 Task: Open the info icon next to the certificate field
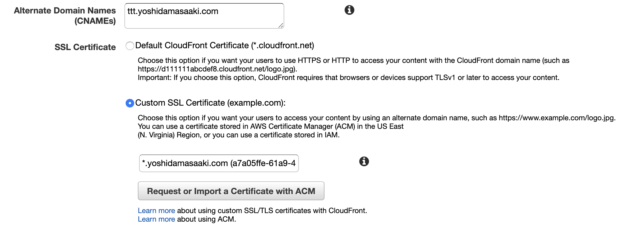[364, 161]
